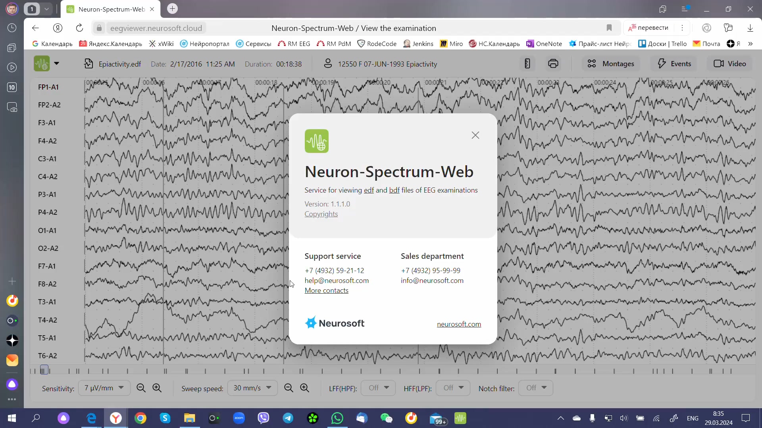The width and height of the screenshot is (762, 428).
Task: Click the Epiactivity.edf file icon
Action: tap(89, 64)
